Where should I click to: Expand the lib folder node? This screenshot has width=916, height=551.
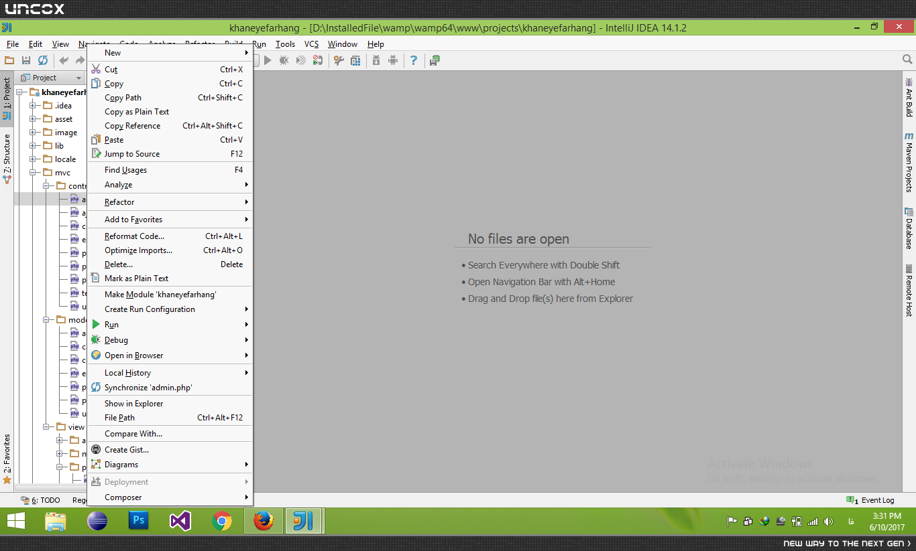coord(32,146)
